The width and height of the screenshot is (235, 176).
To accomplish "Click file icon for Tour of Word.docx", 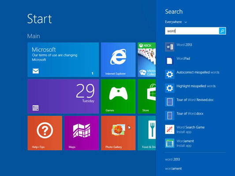I will [x=170, y=116].
